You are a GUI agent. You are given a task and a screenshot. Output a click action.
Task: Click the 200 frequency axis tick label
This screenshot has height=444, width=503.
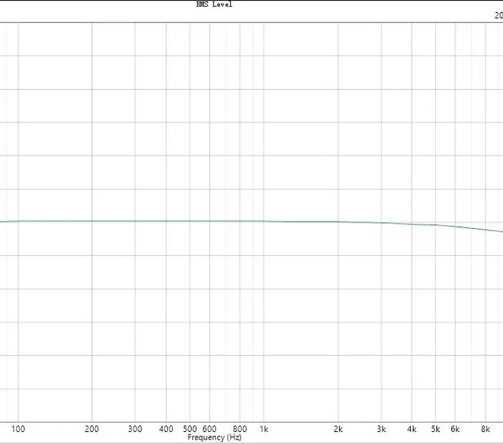coord(92,429)
